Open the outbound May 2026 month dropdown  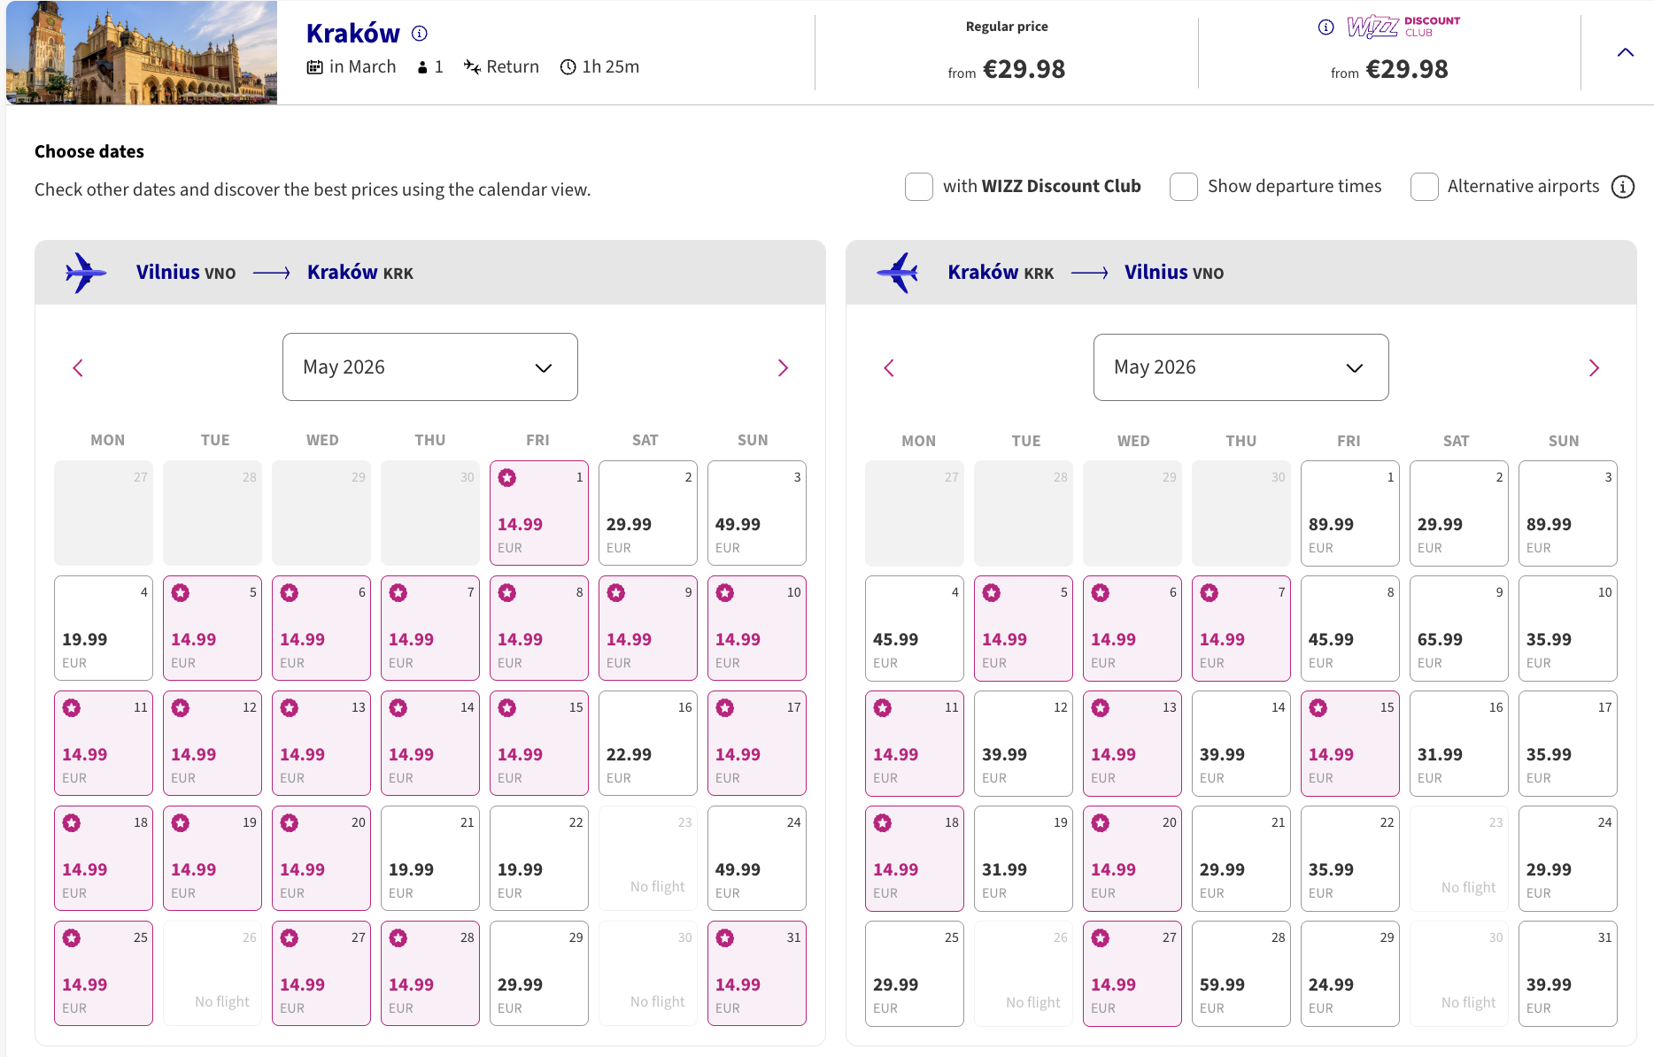[430, 367]
